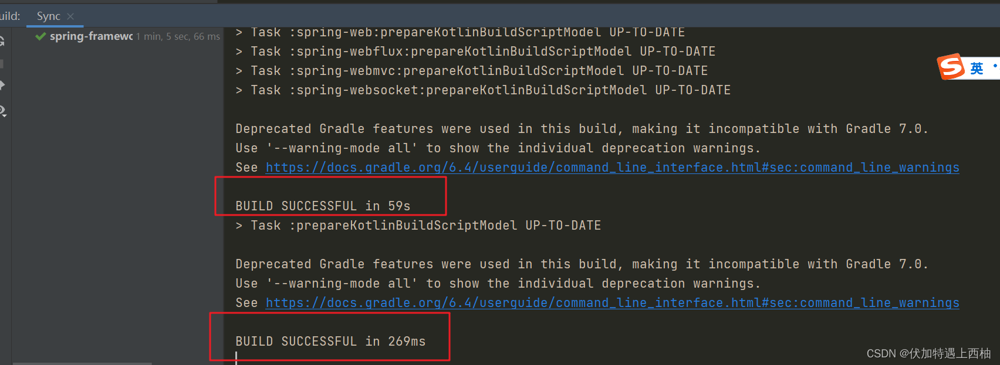Open the first docs.gradle.org command_line_warnings link
This screenshot has width=1000, height=365.
pyautogui.click(x=613, y=168)
